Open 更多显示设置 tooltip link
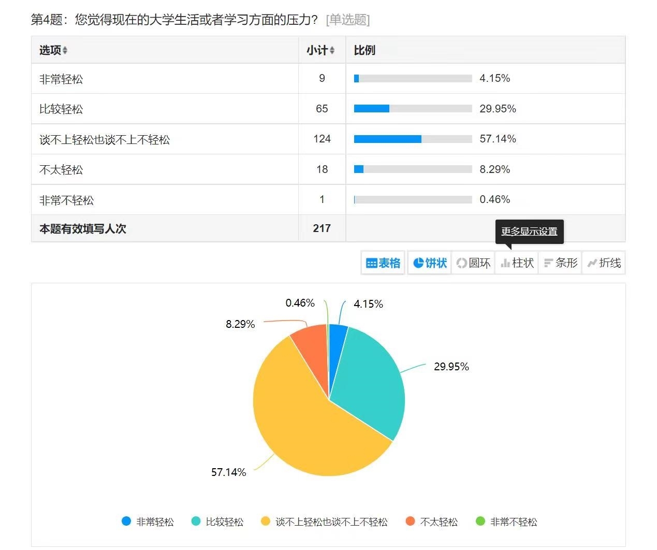This screenshot has width=657, height=550. (529, 231)
